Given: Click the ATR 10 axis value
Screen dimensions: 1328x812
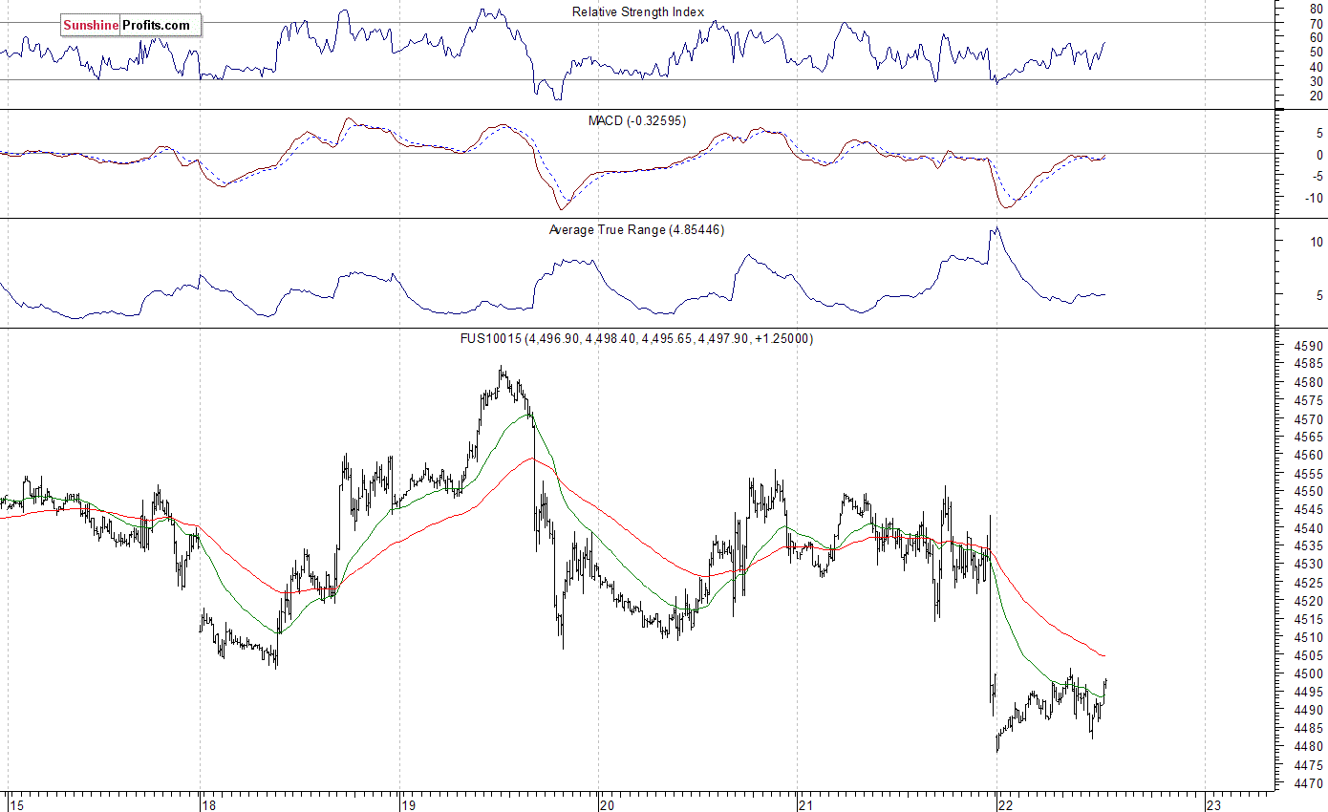Looking at the screenshot, I should click(1316, 243).
